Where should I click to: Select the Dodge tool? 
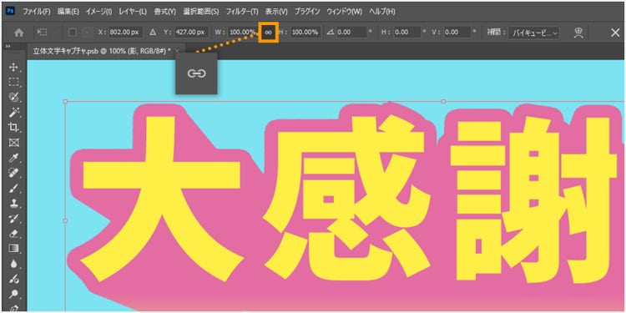coord(13,295)
